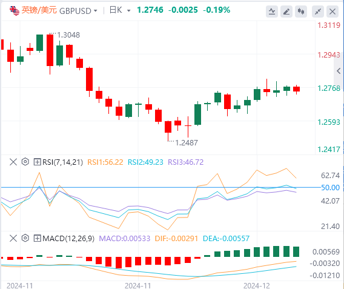Viewport: 344px width, 289px height.
Task: Select the pencil drawing tool
Action: (x=286, y=12)
